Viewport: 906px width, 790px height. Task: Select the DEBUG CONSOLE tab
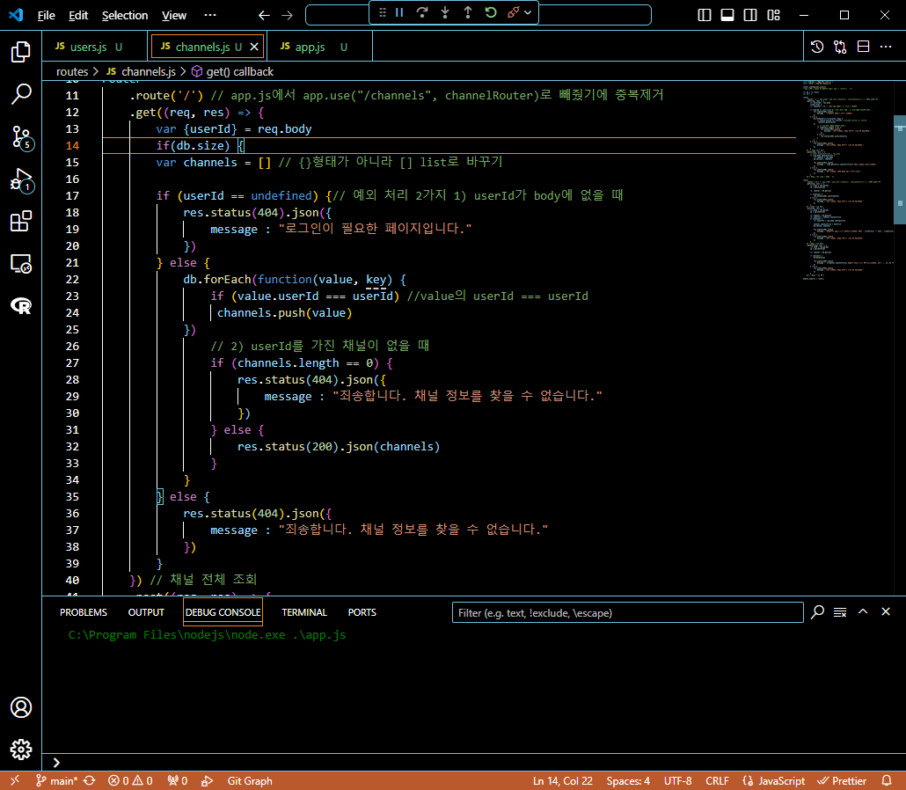[x=223, y=612]
